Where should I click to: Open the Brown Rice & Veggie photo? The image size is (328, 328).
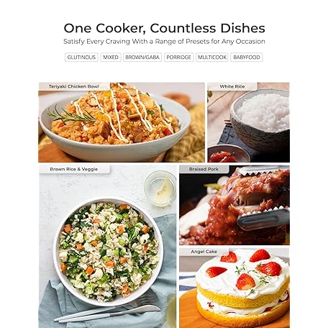107,246
